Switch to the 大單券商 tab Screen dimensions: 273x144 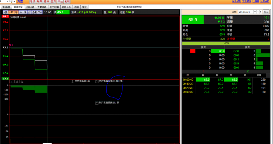point(42,7)
